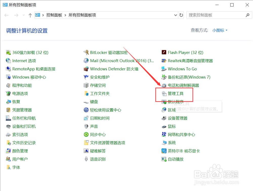This screenshot has height=191, width=253.
Task: Open 电源选项 (Power Options)
Action: click(21, 93)
